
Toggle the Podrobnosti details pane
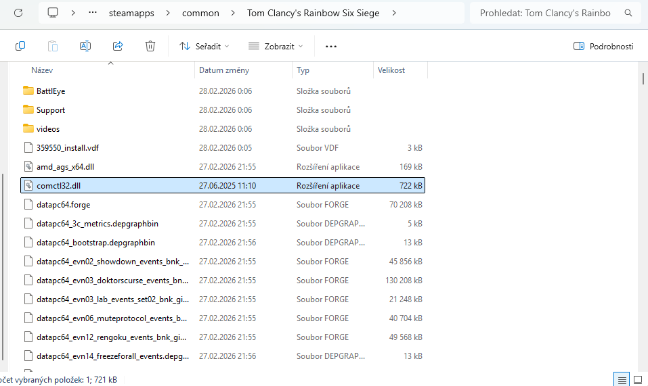pos(603,46)
